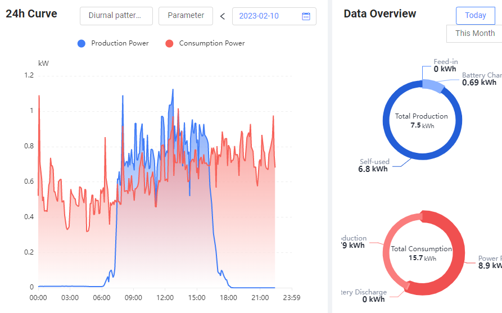Click the Total Production 7.5 kWh label
Image resolution: width=502 pixels, height=313 pixels.
click(x=421, y=121)
